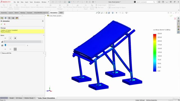
Task: Expand the Save as AVI file section
Action: pos(44,53)
